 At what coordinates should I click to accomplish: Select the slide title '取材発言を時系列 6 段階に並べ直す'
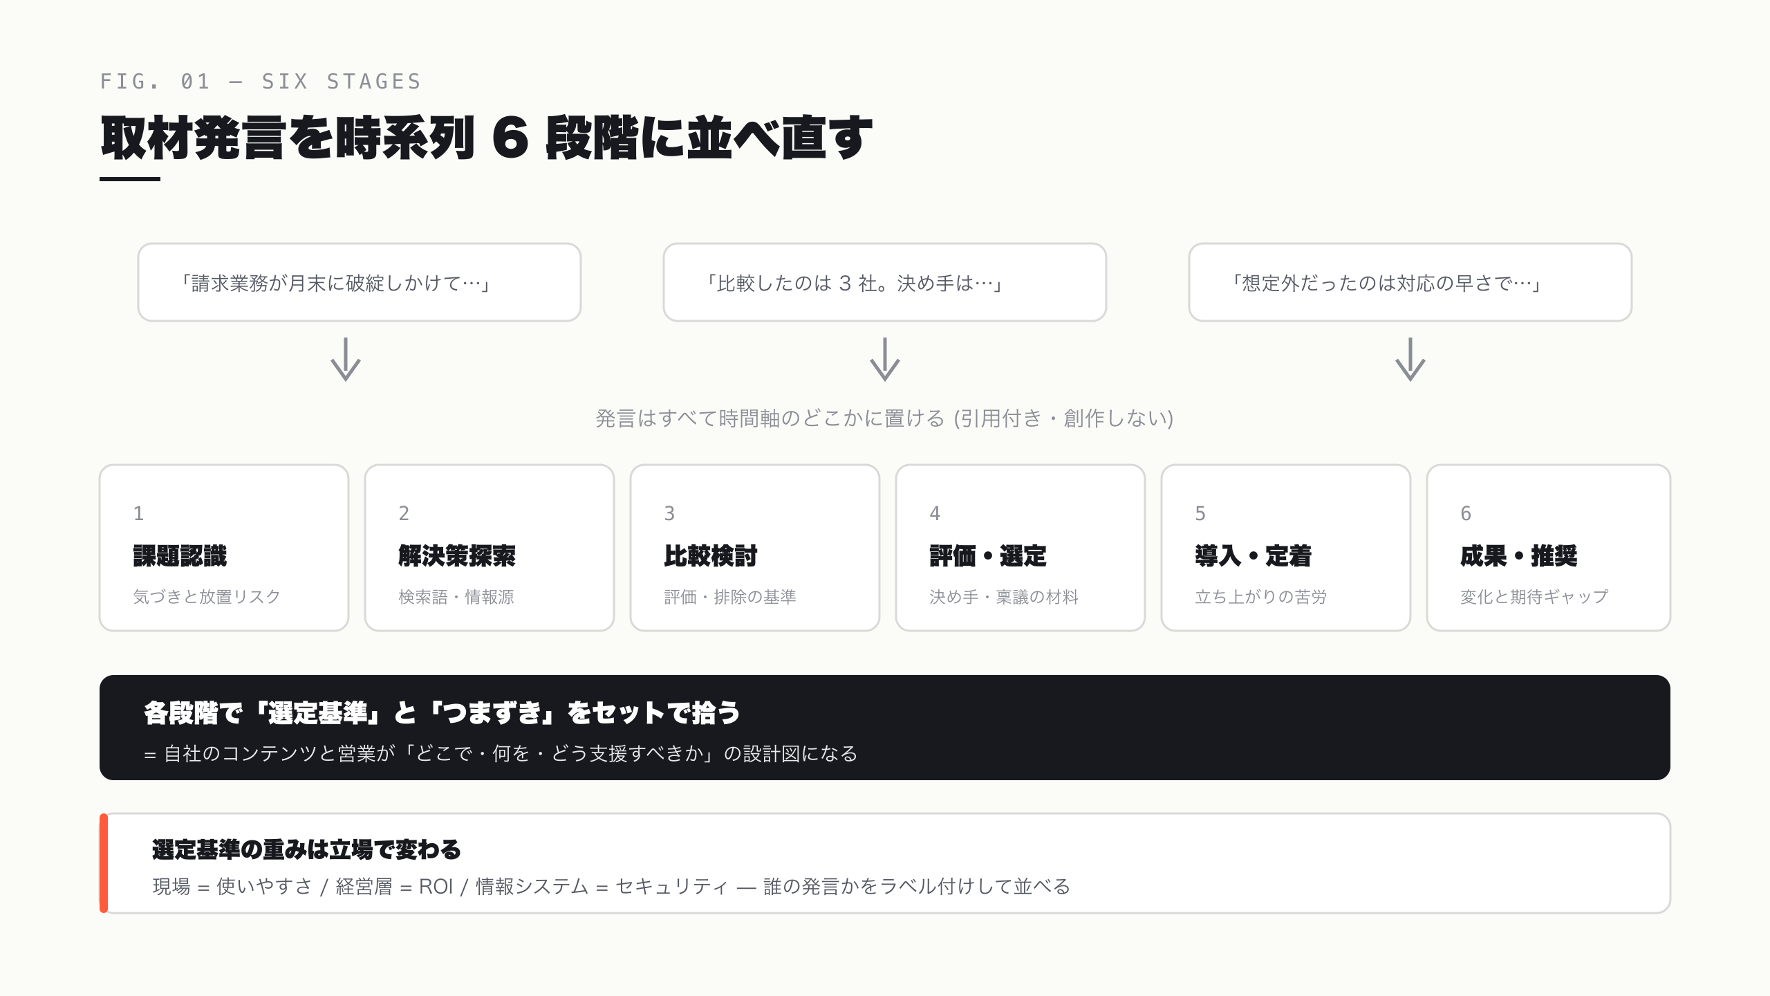point(486,138)
